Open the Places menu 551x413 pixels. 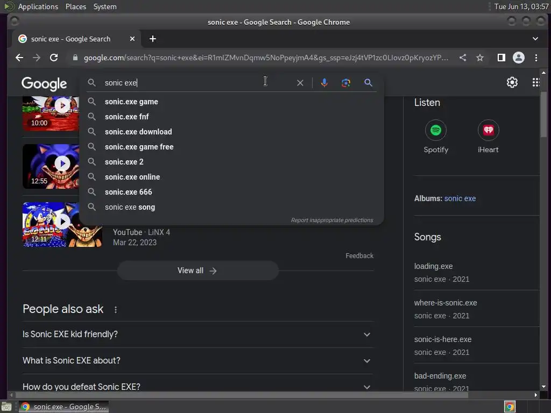coord(76,6)
